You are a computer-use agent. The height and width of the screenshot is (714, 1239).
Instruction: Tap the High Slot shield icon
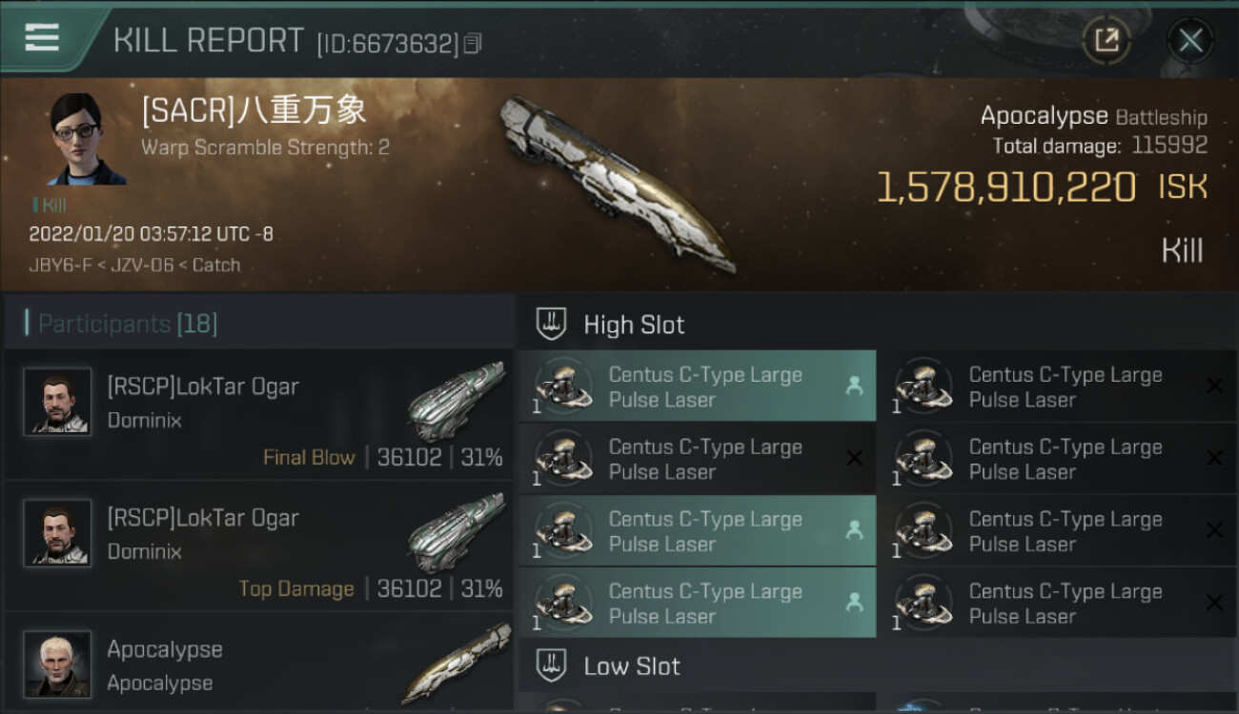click(x=552, y=324)
